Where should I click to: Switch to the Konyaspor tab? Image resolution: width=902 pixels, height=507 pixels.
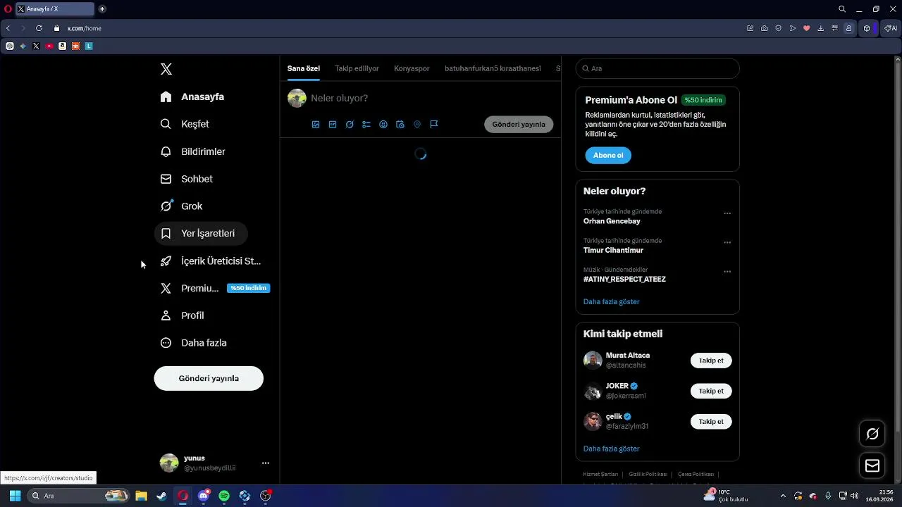point(412,68)
